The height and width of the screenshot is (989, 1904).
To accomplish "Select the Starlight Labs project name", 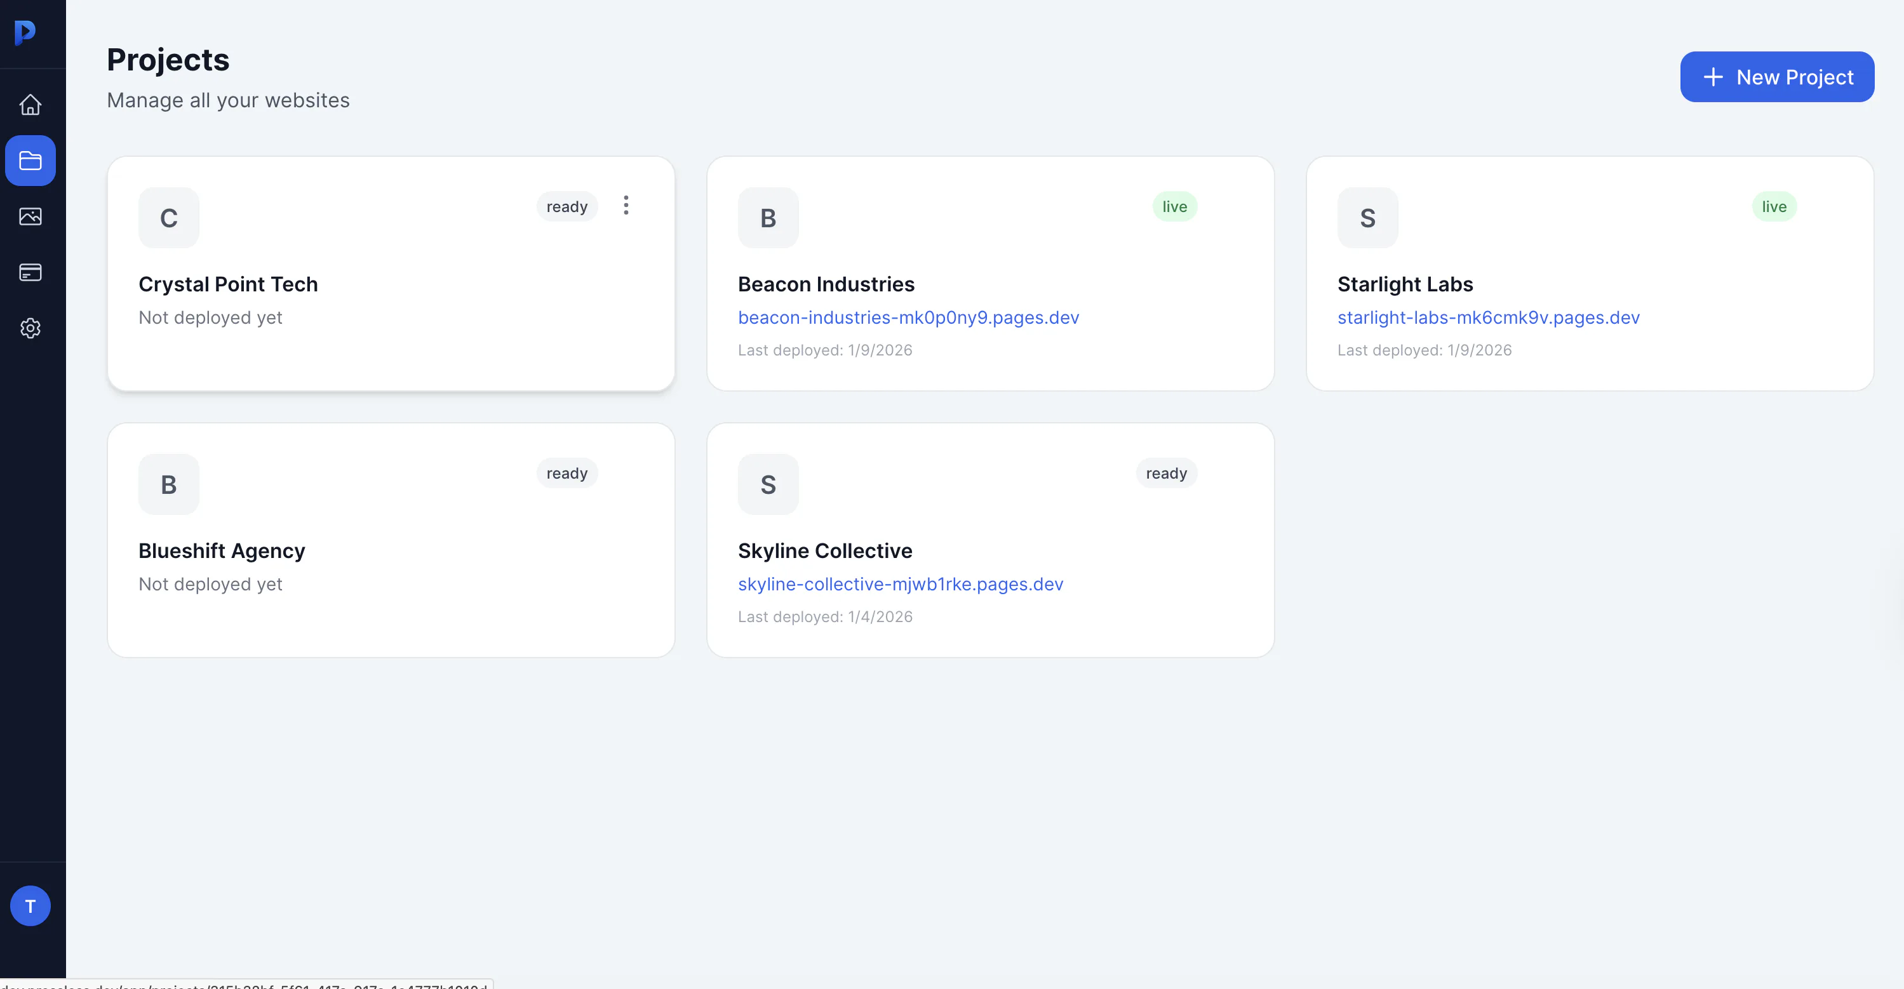I will 1405,284.
